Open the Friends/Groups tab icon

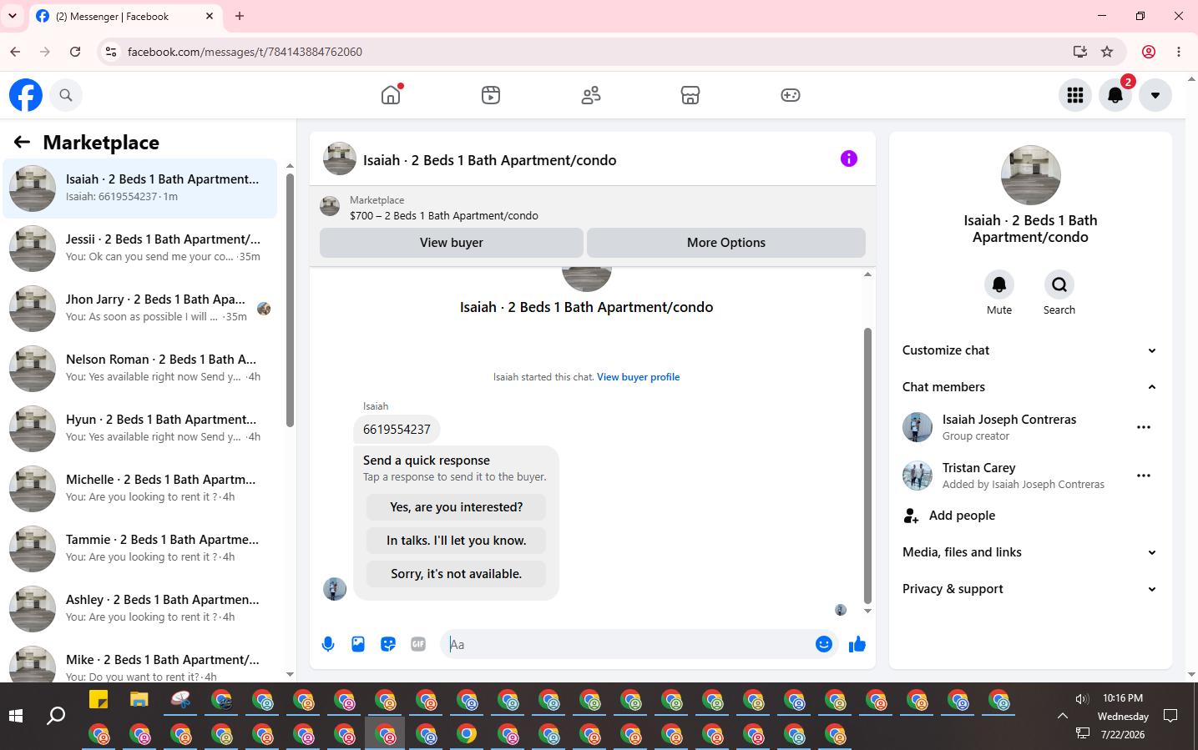591,95
